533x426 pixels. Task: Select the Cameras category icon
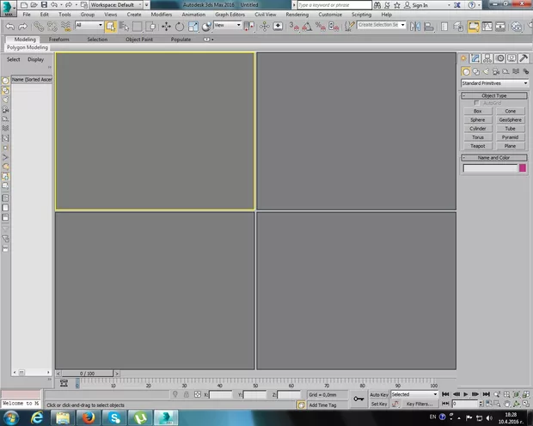point(496,71)
